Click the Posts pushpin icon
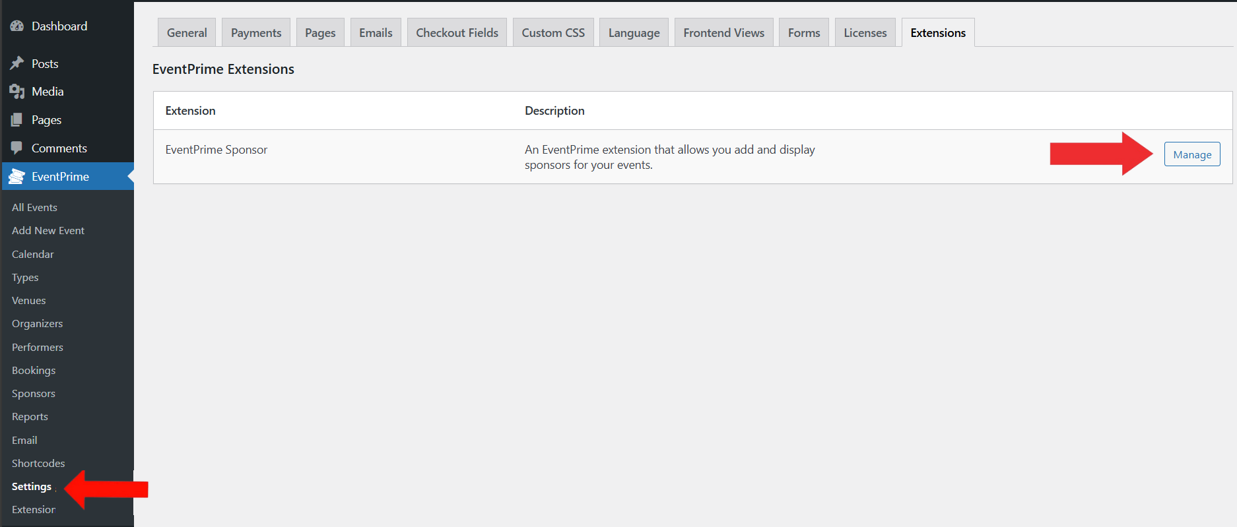This screenshot has height=527, width=1237. 17,64
